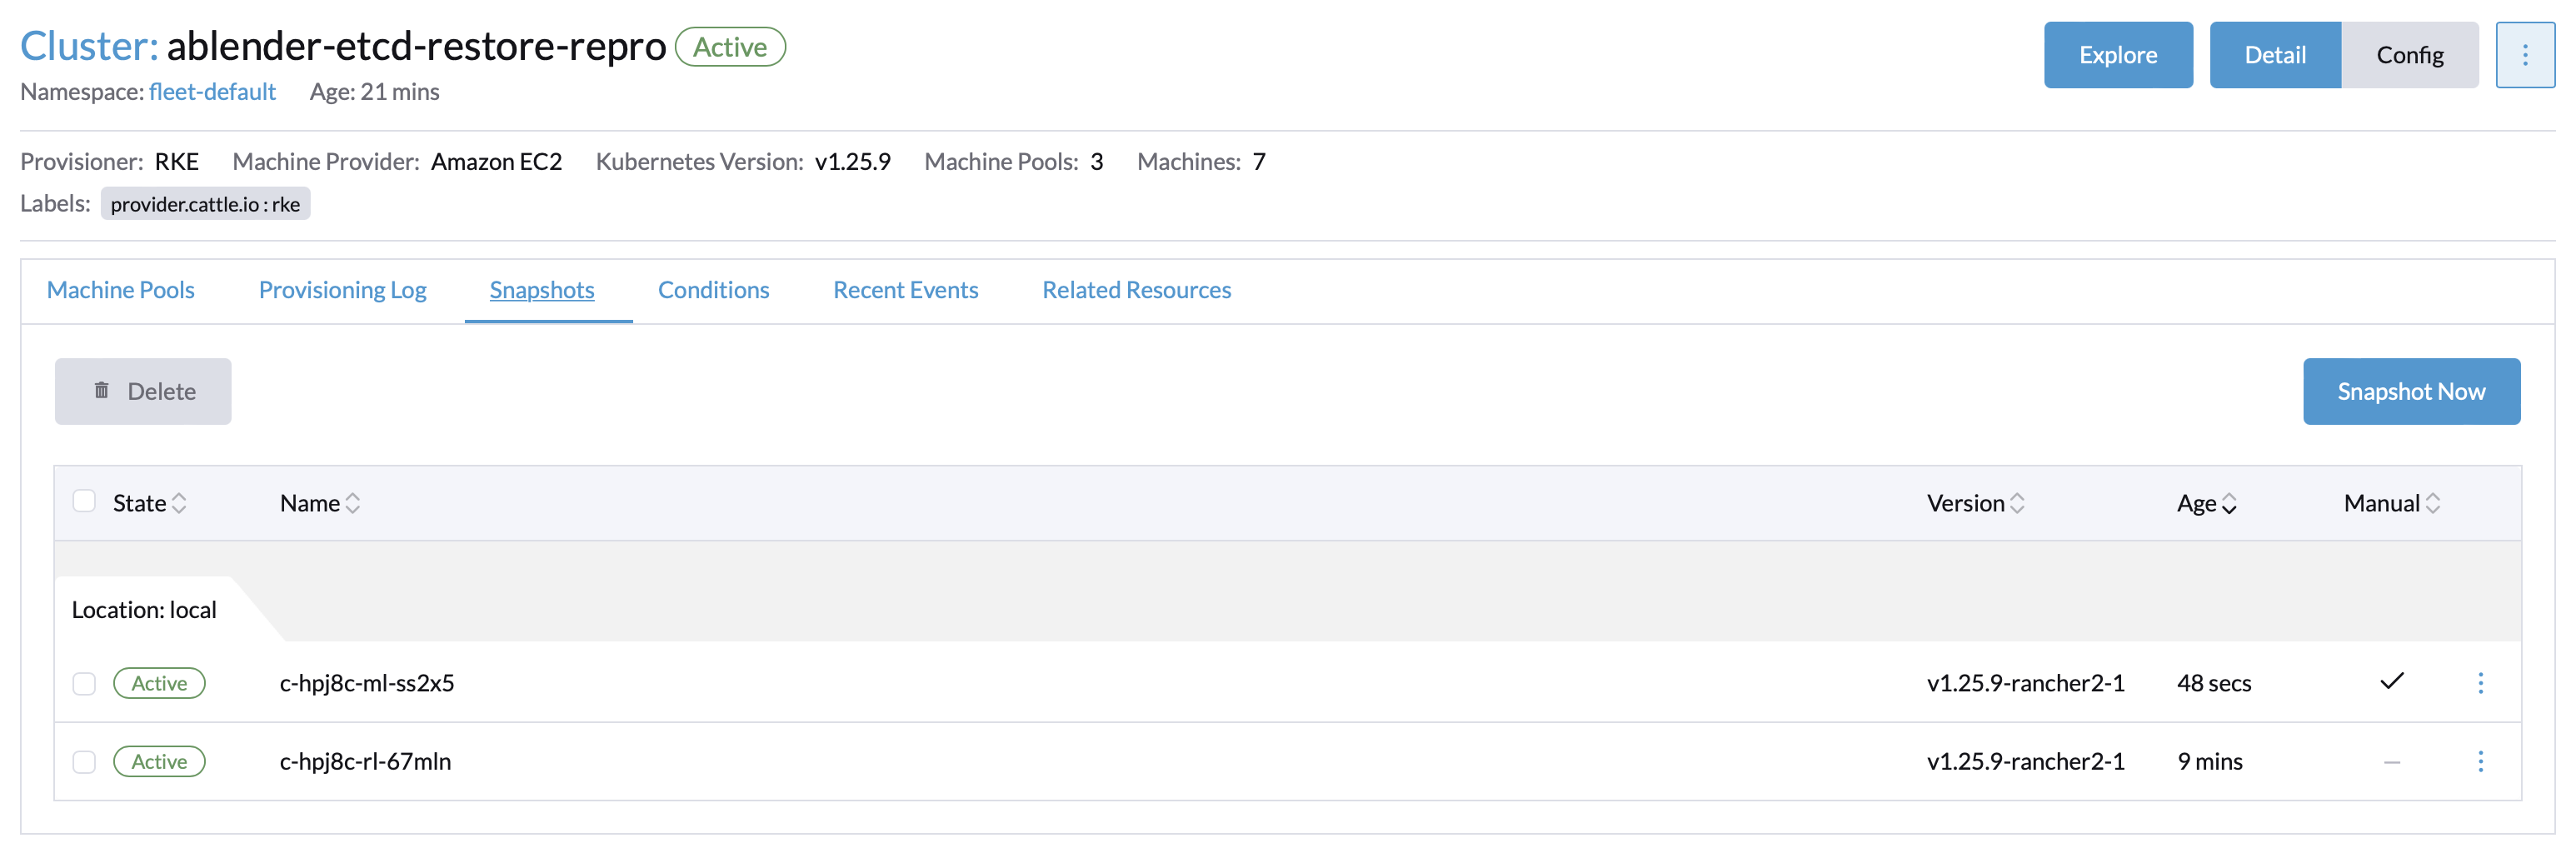Click the provider.cattle.io : rke label badge
The width and height of the screenshot is (2576, 853).
click(205, 203)
